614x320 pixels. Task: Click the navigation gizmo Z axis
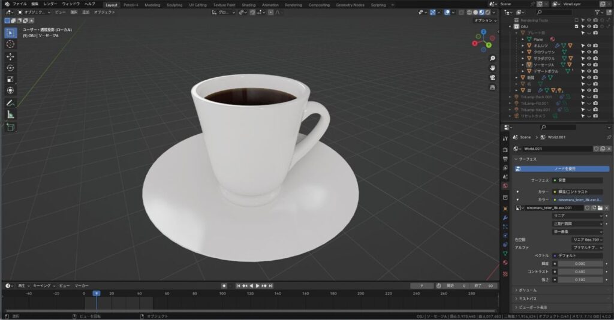point(484,32)
